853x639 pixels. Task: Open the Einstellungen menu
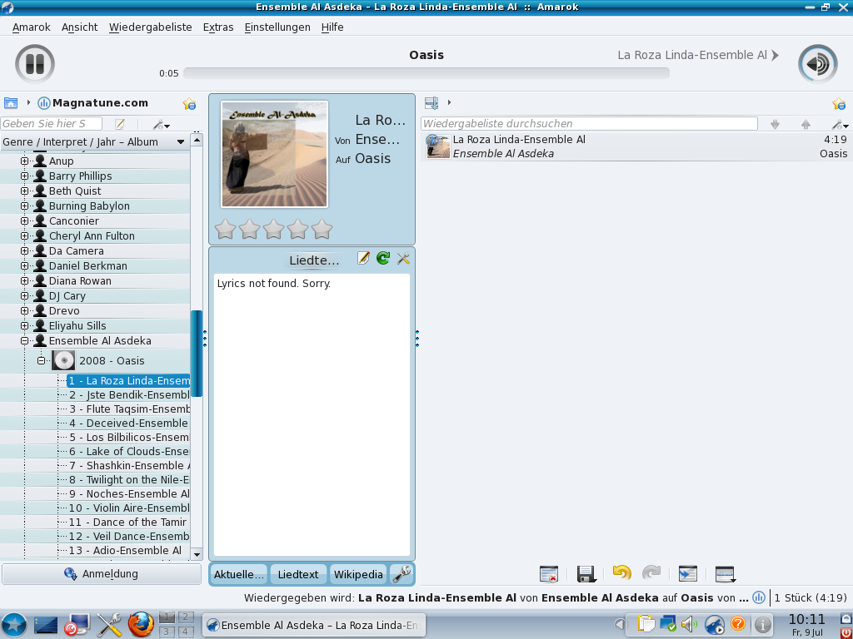click(x=279, y=27)
